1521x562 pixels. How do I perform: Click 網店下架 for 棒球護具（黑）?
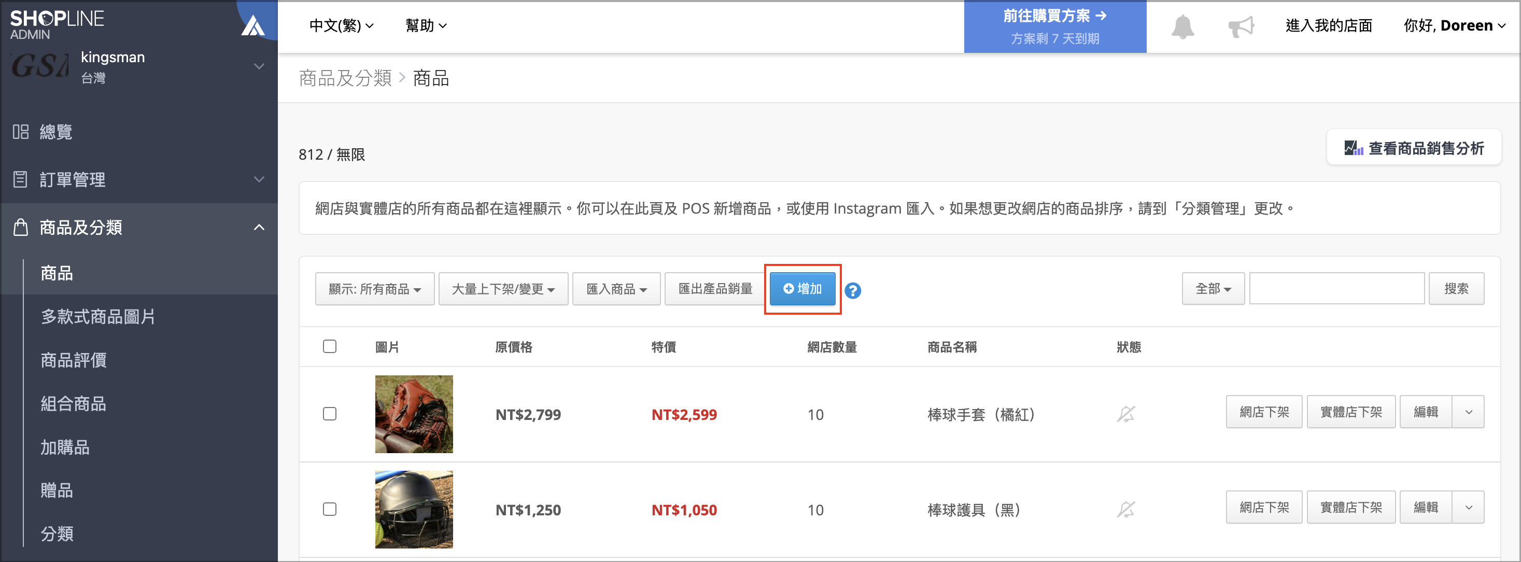[x=1263, y=507]
